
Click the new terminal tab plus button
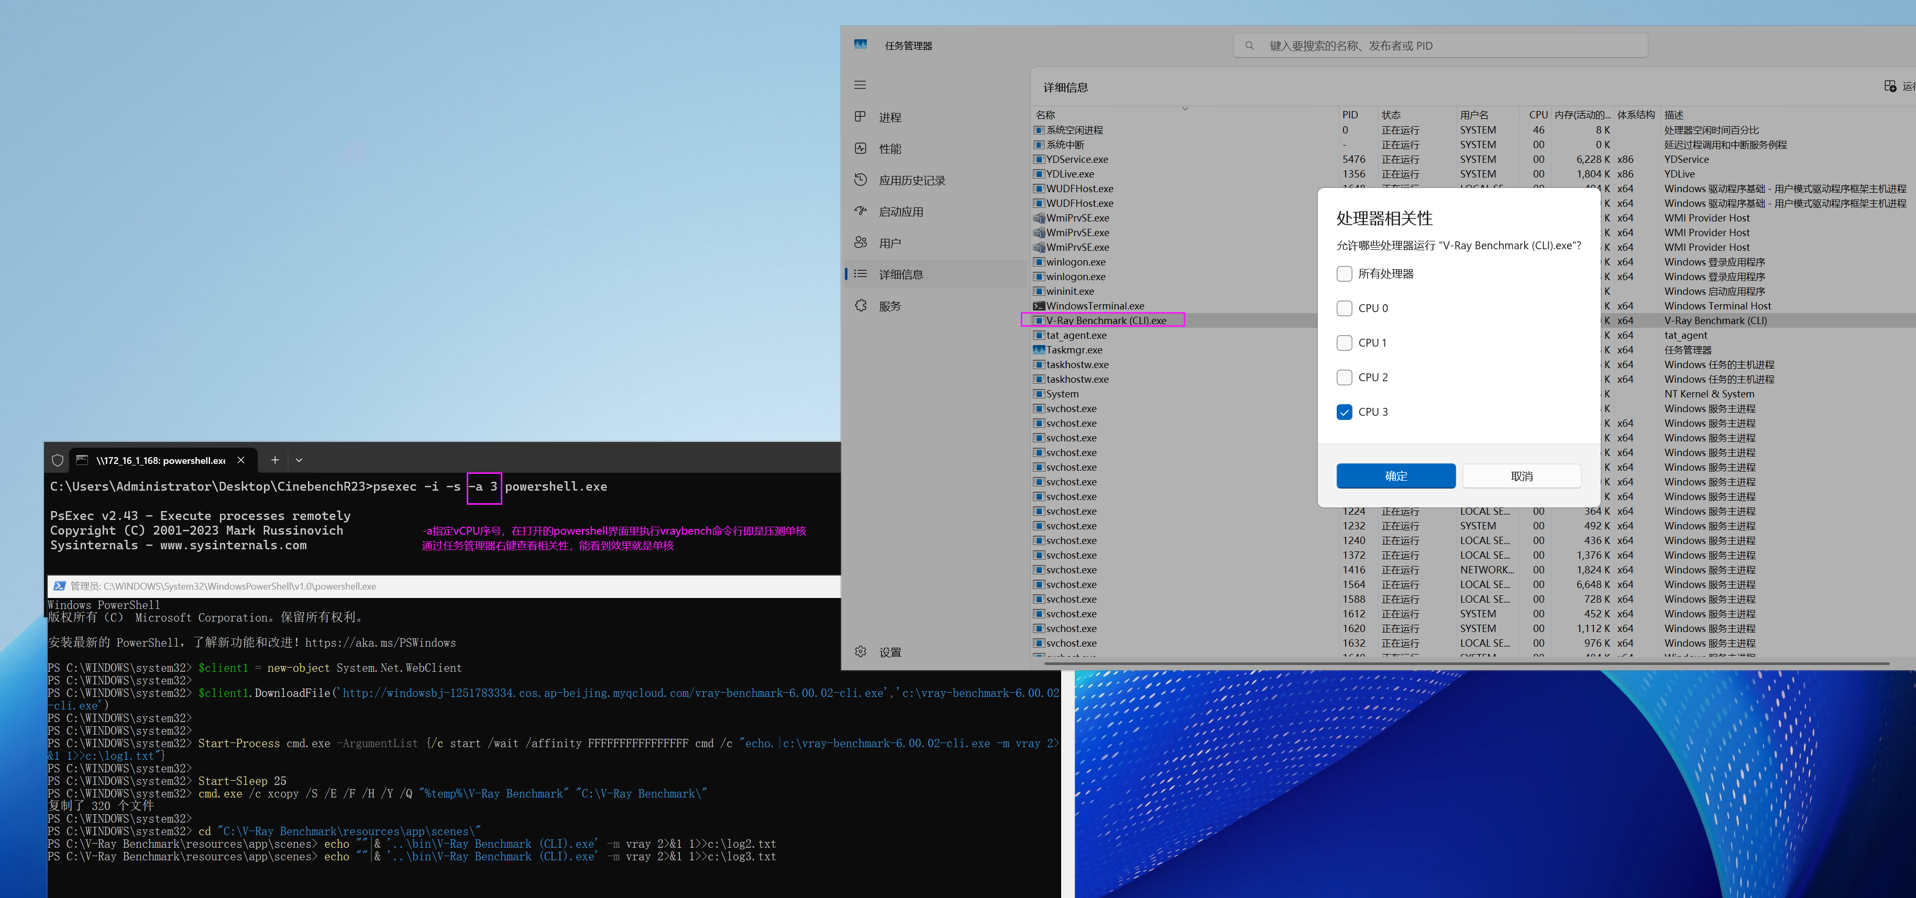point(274,460)
